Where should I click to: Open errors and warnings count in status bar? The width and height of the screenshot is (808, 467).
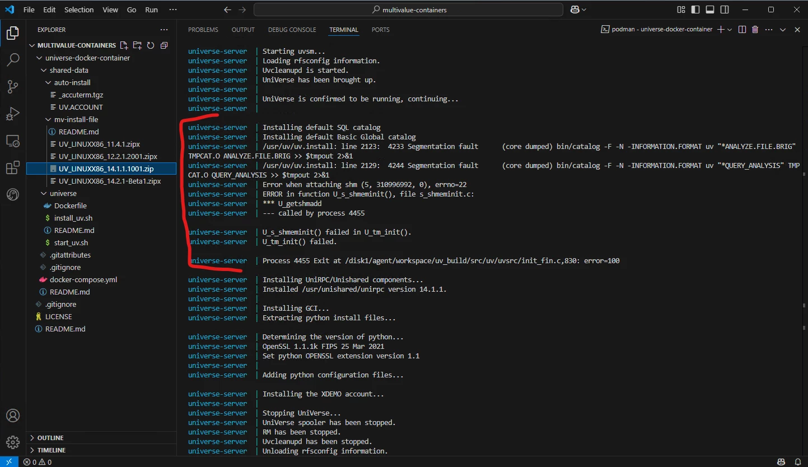(x=37, y=462)
